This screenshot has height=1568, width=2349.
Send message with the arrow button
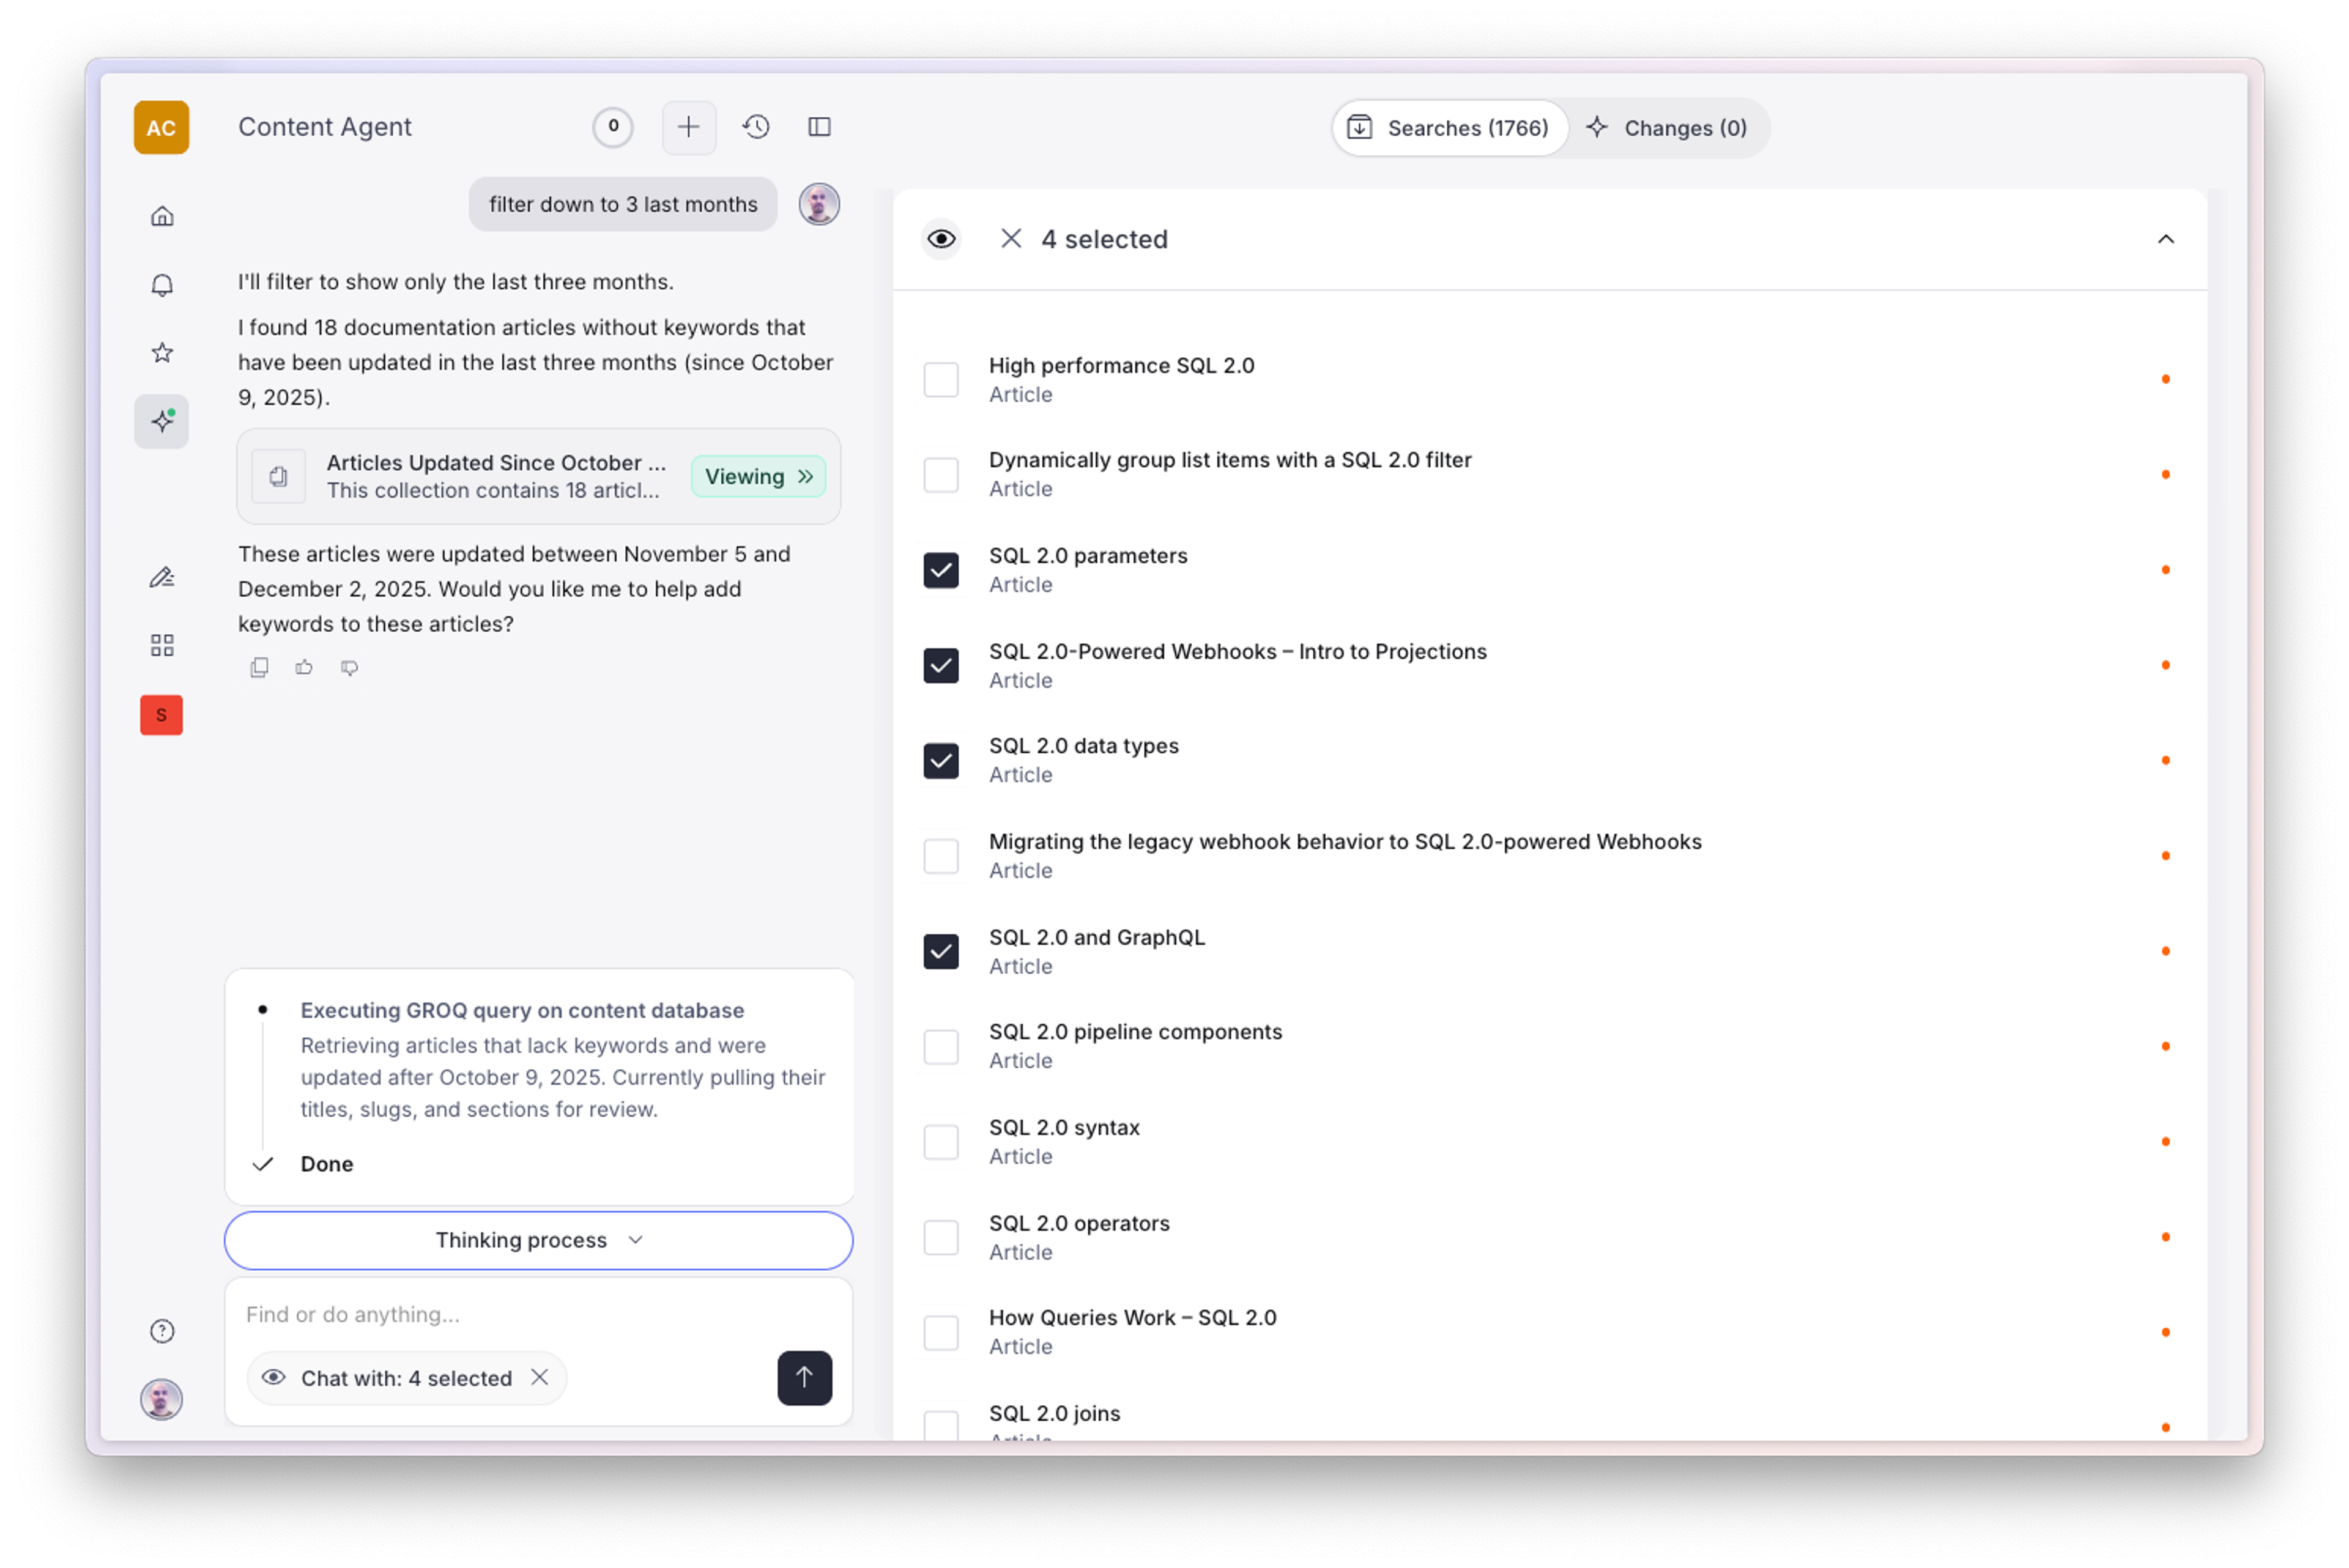tap(804, 1378)
